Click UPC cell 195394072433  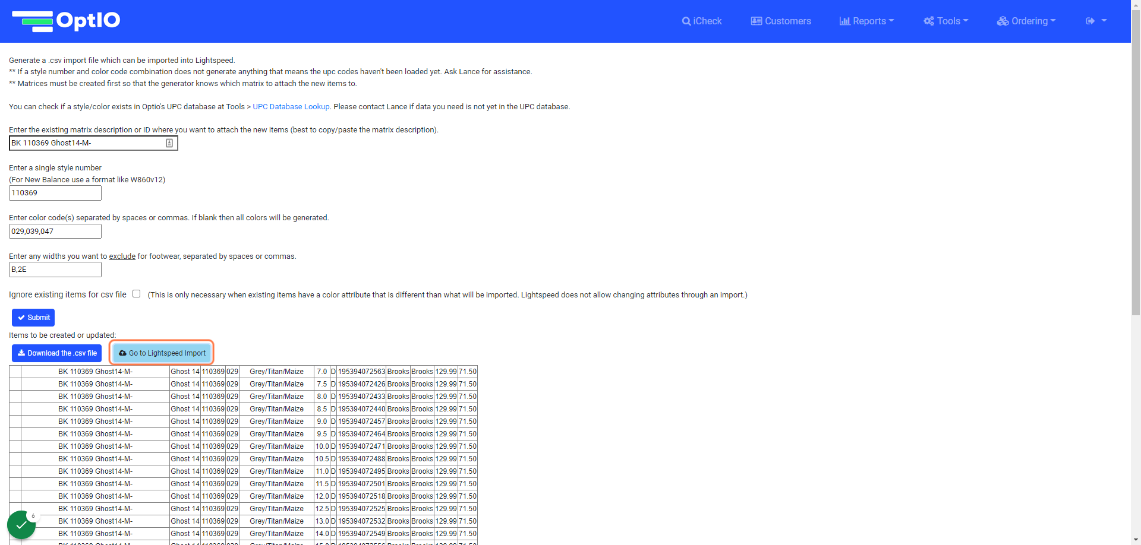(361, 397)
